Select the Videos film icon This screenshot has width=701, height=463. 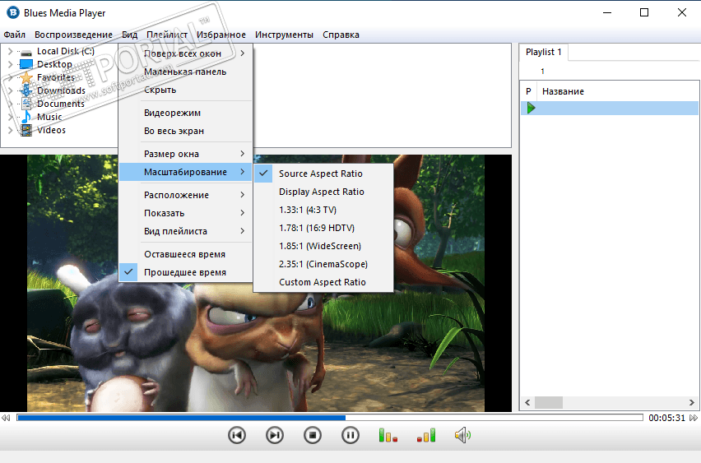coord(26,130)
